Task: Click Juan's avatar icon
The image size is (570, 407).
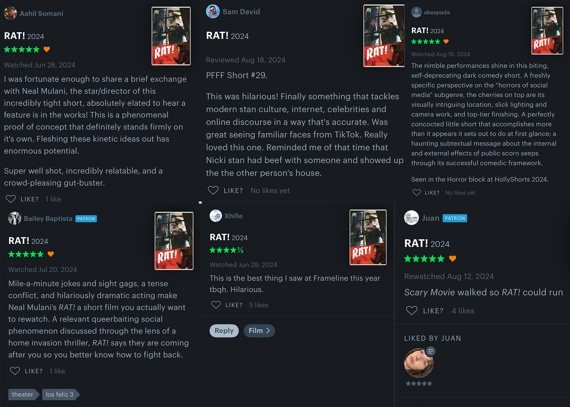Action: pos(411,218)
